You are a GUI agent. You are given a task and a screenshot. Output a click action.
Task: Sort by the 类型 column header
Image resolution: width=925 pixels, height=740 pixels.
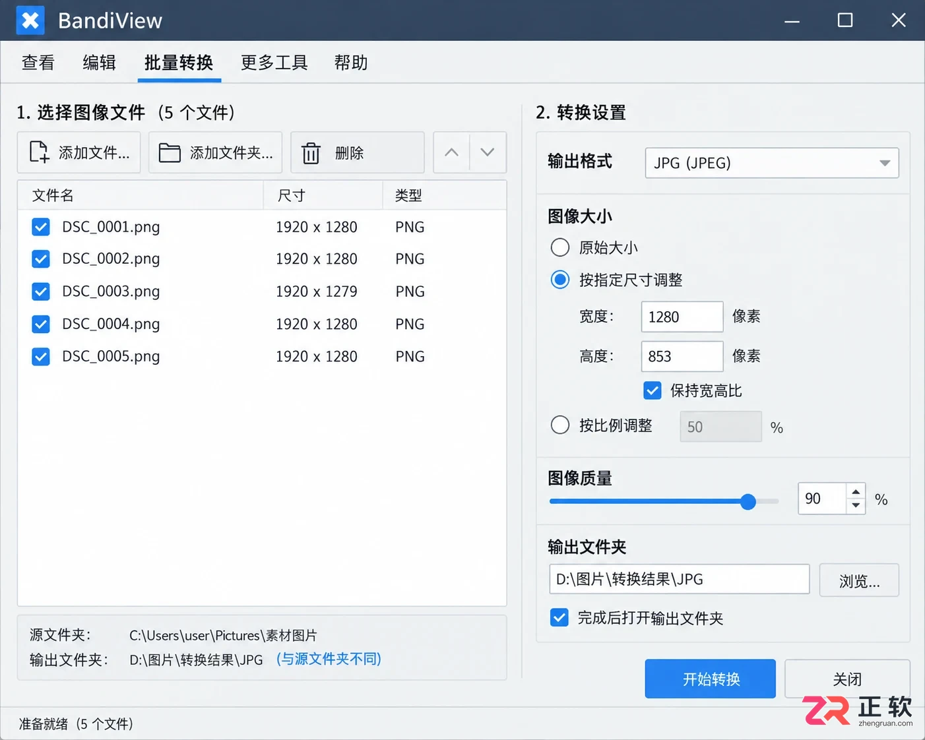445,195
